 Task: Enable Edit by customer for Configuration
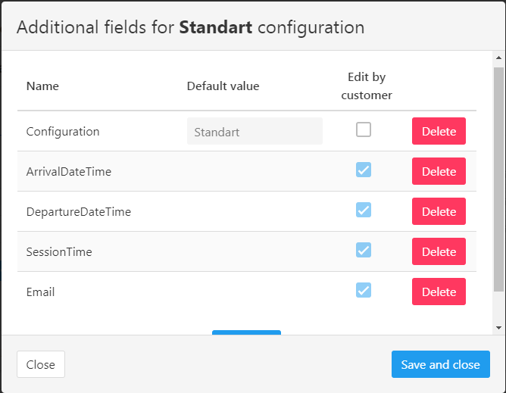pos(364,130)
